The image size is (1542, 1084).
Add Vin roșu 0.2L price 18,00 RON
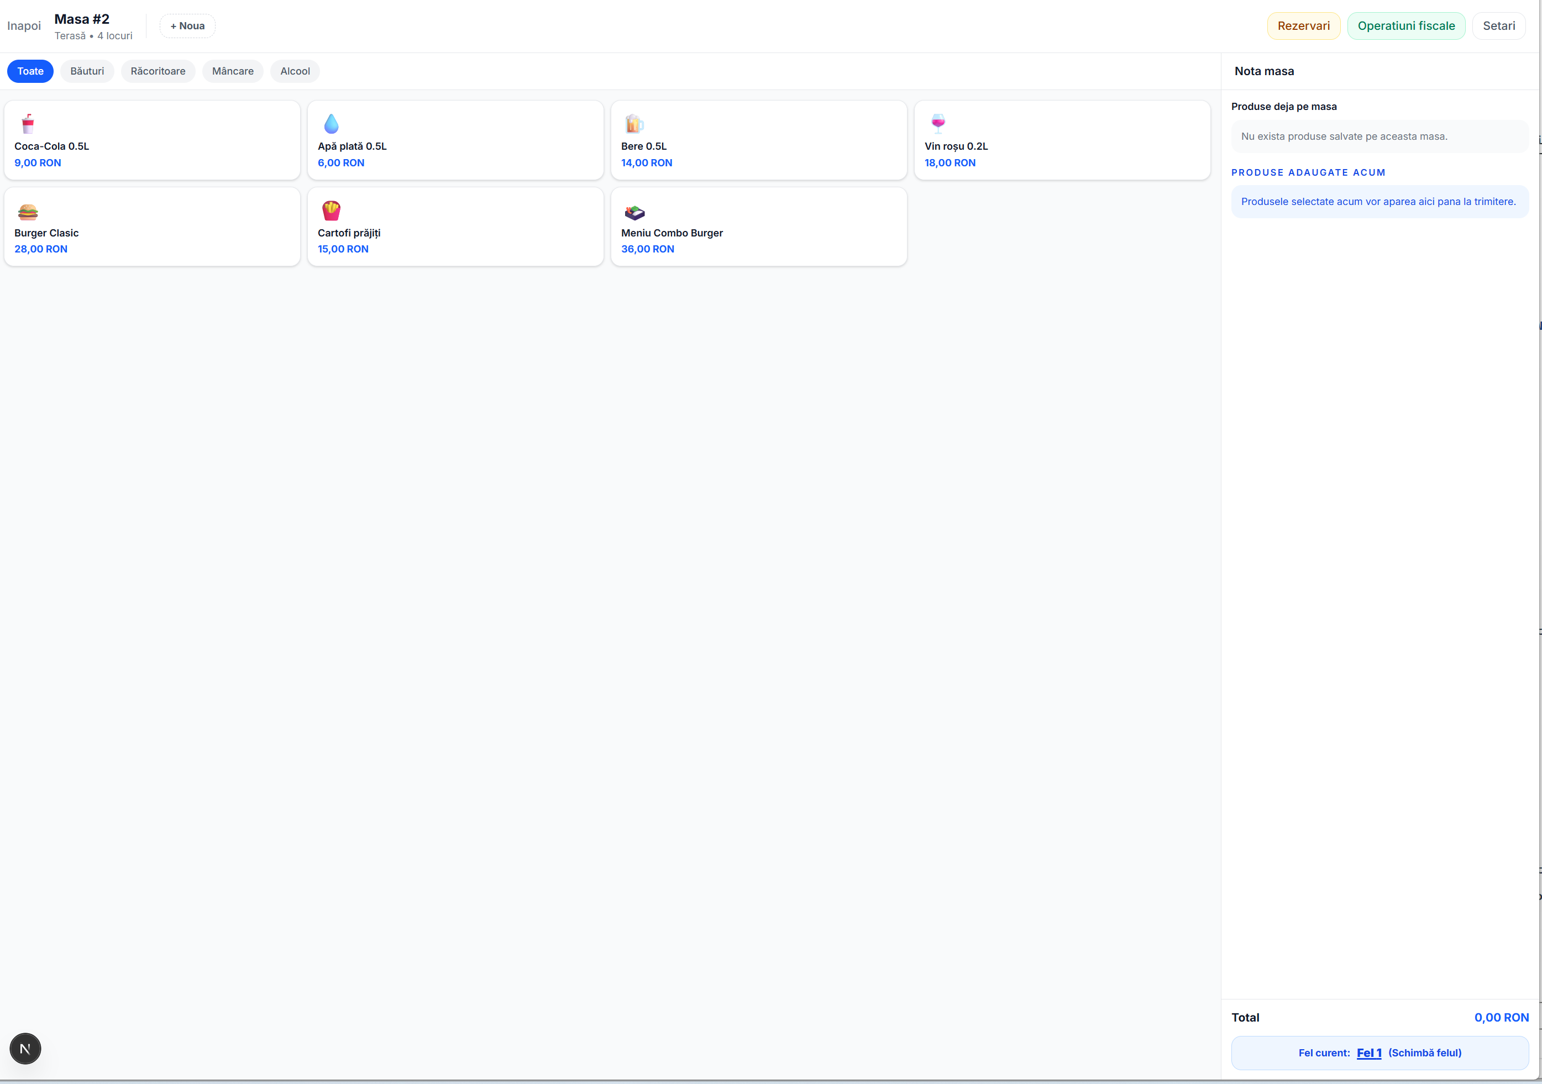pos(1062,140)
